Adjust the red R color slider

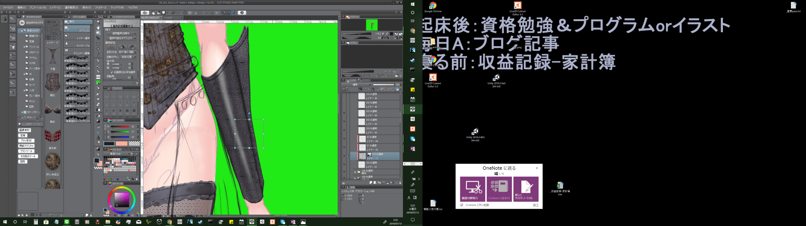[x=120, y=126]
